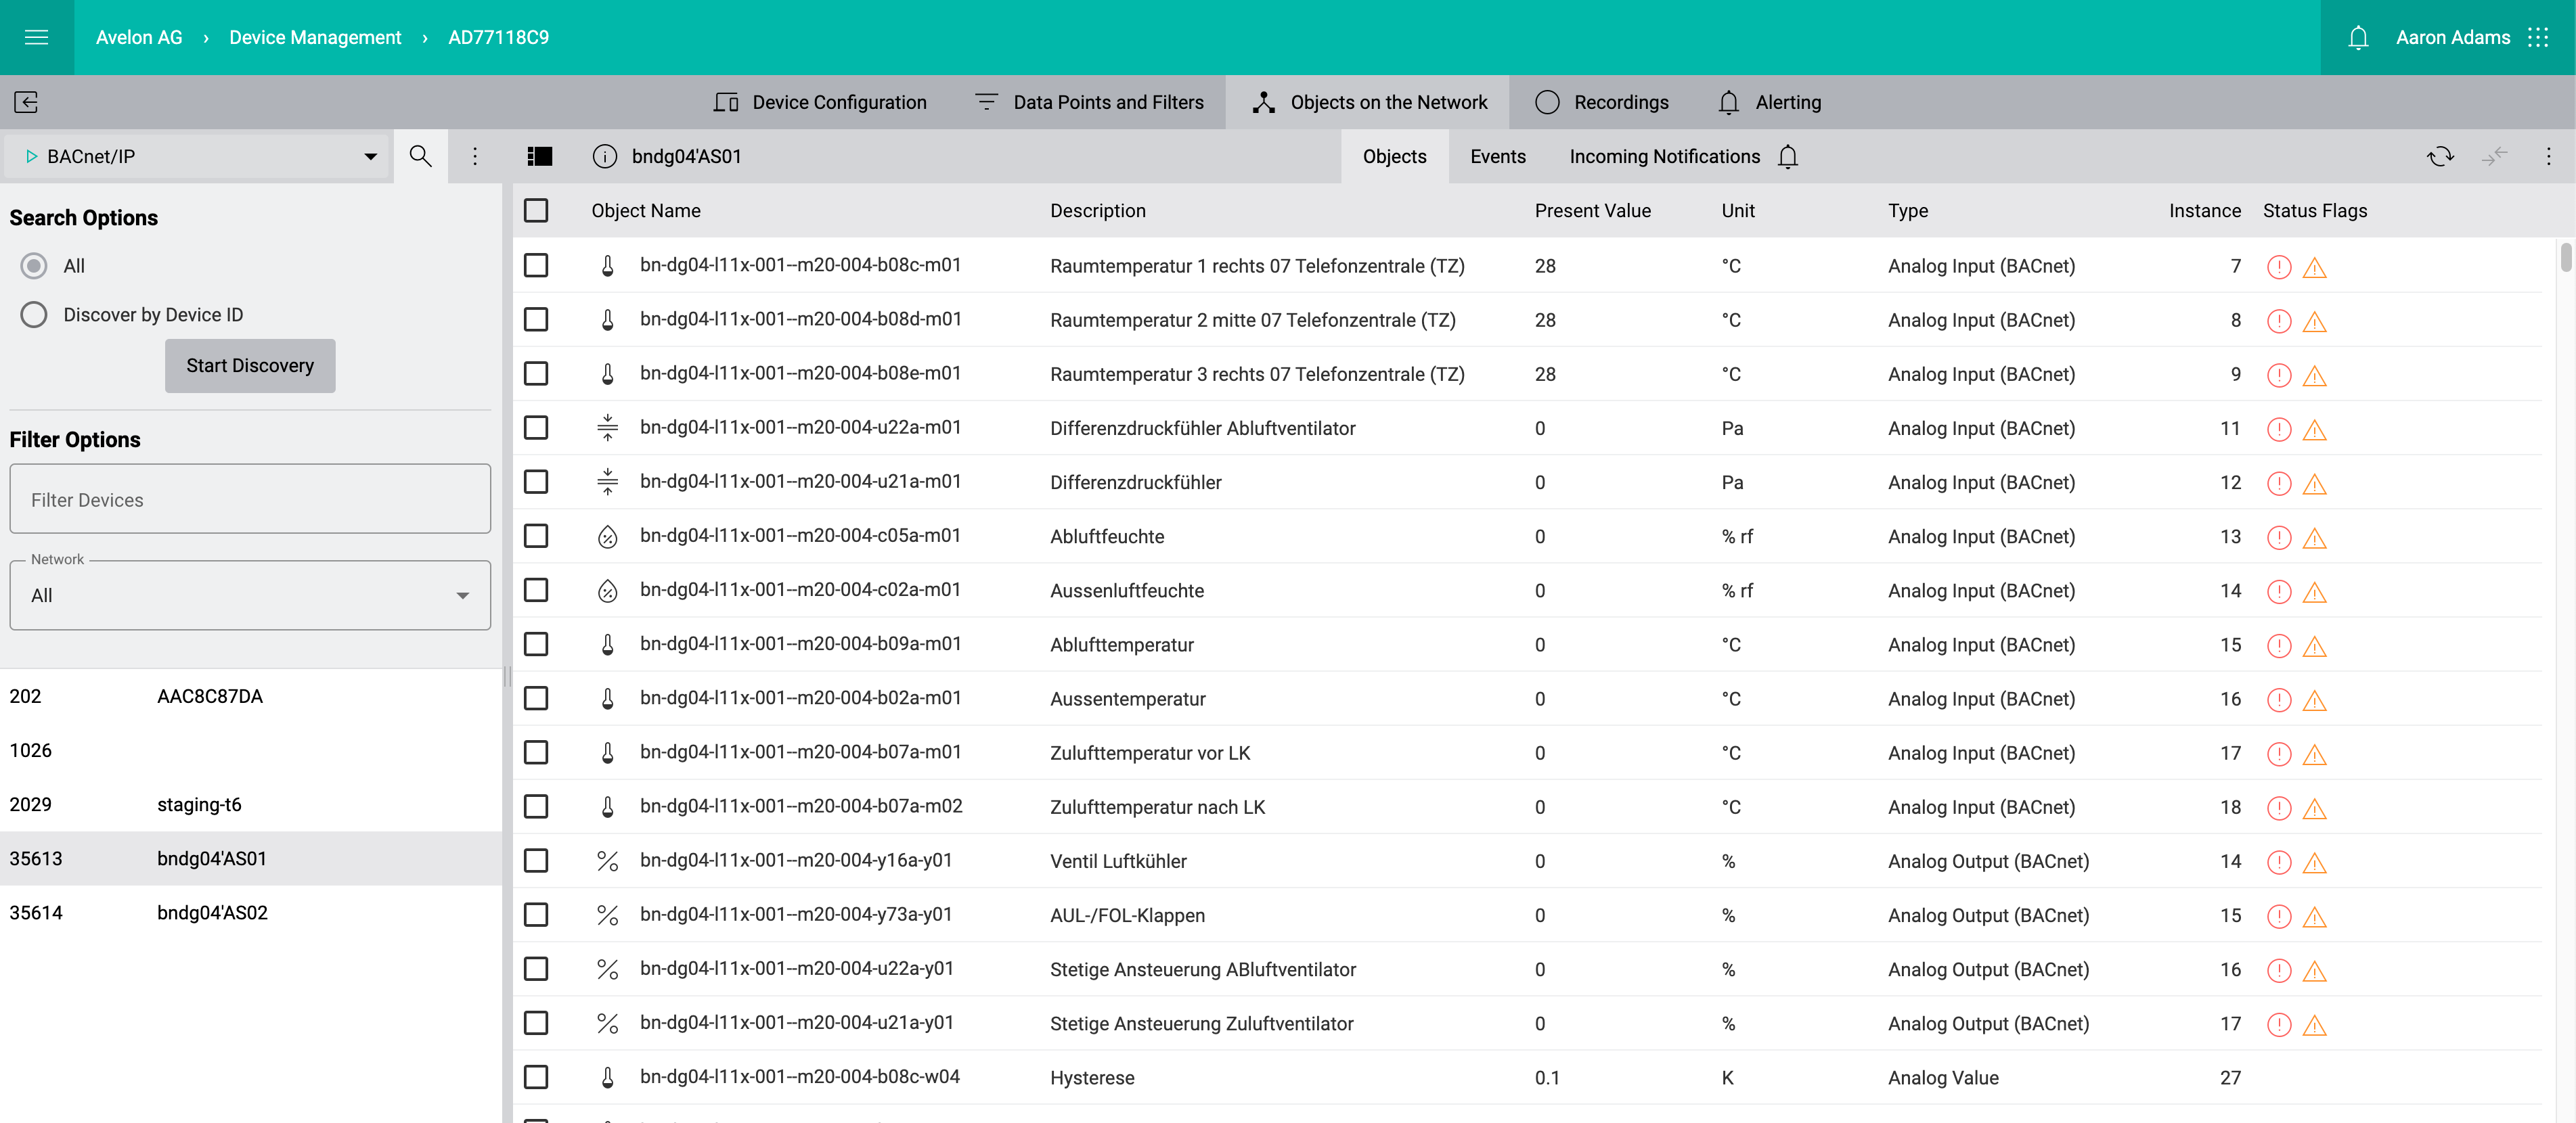
Task: Open the apps grid launcher
Action: (x=2538, y=37)
